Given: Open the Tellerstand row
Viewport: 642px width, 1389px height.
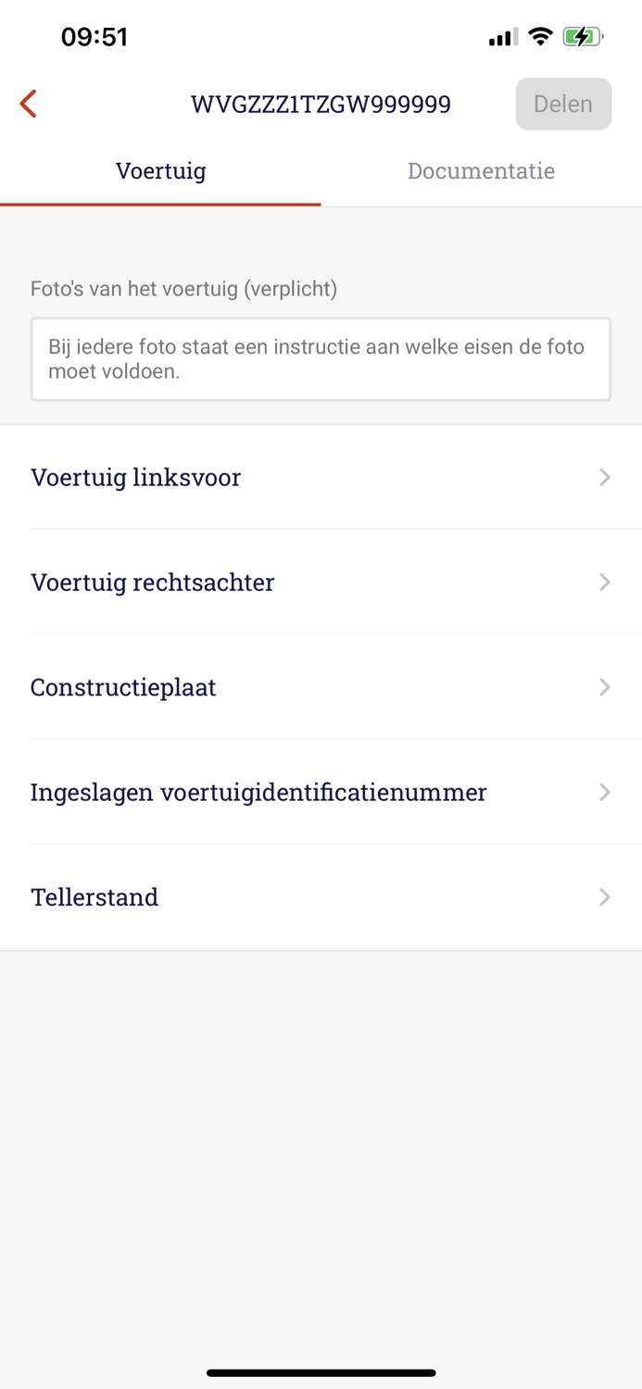Looking at the screenshot, I should point(321,896).
